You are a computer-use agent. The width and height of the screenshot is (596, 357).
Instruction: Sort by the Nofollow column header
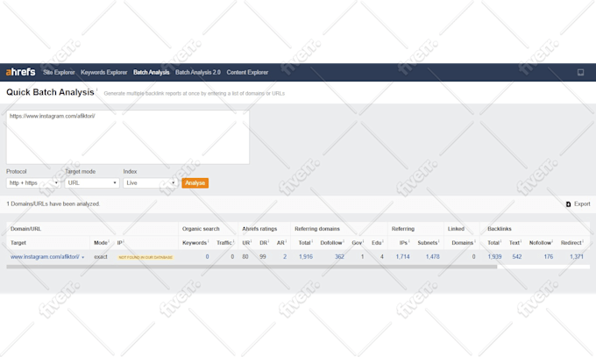coord(540,243)
